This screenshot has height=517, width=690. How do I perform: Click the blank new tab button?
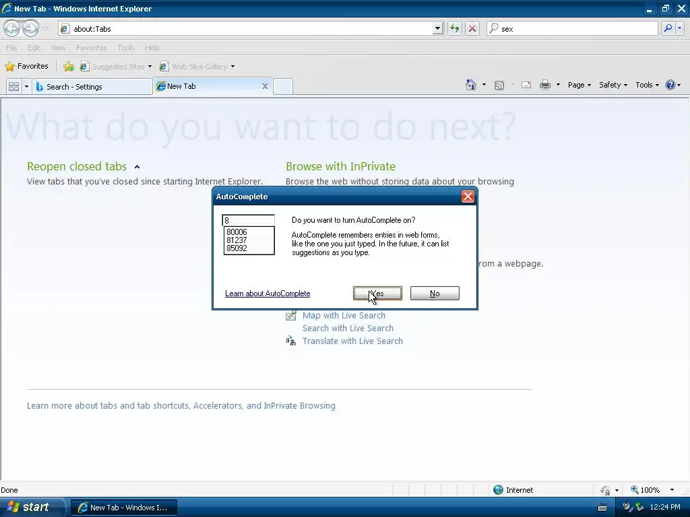[283, 86]
